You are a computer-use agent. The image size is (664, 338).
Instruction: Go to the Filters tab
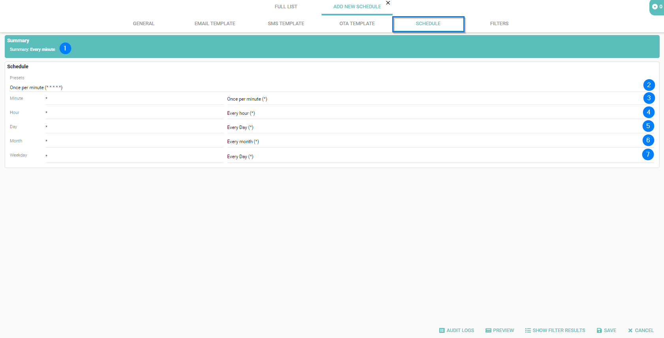coord(499,24)
